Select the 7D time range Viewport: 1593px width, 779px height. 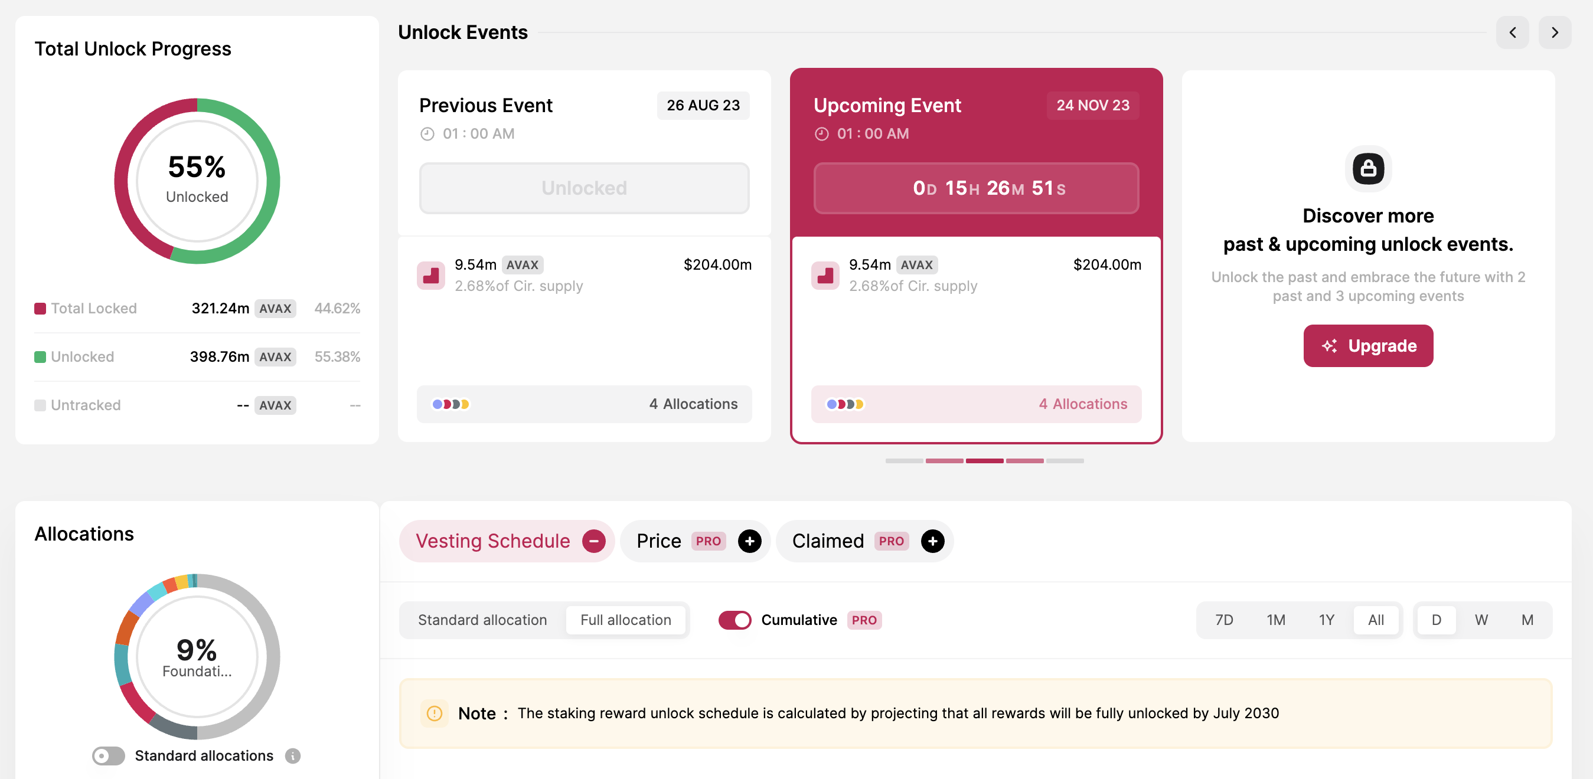click(x=1224, y=620)
